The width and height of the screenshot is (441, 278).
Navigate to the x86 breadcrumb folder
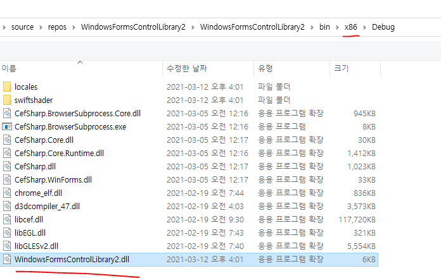pyautogui.click(x=351, y=27)
